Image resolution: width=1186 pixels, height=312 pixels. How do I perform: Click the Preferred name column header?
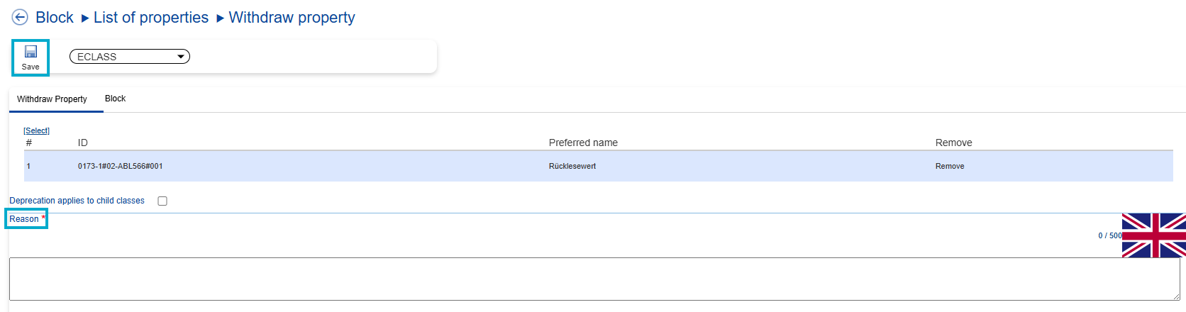click(583, 143)
